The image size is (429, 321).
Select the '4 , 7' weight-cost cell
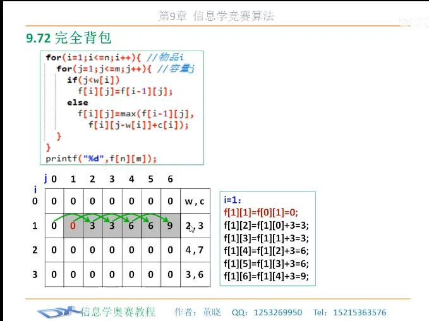click(195, 250)
